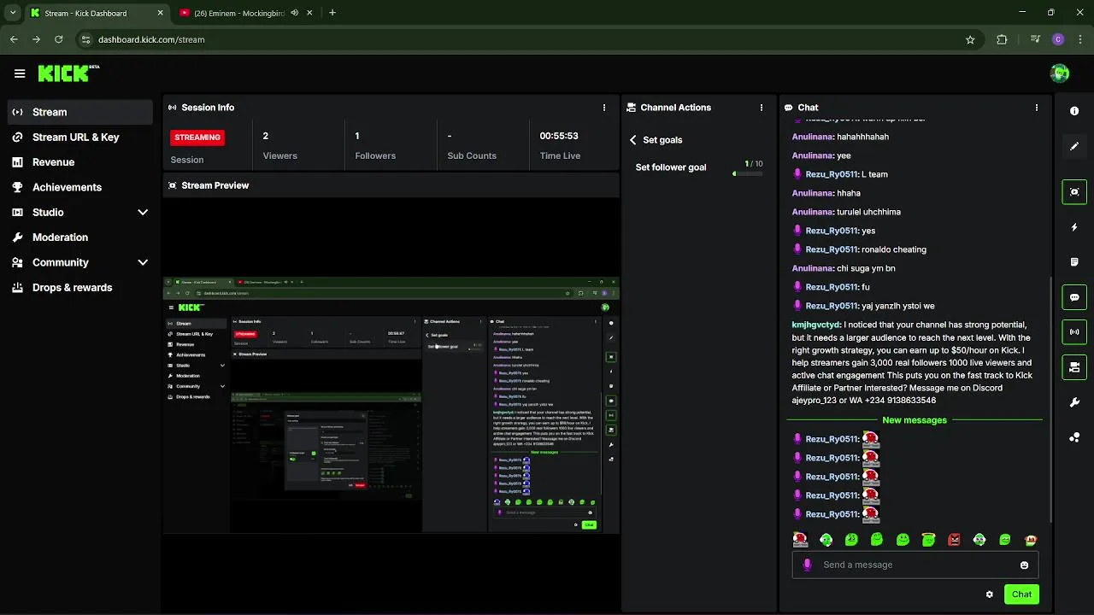Screen dimensions: 1094x615
Task: Pick the last emote in the emote bar
Action: tap(1031, 540)
